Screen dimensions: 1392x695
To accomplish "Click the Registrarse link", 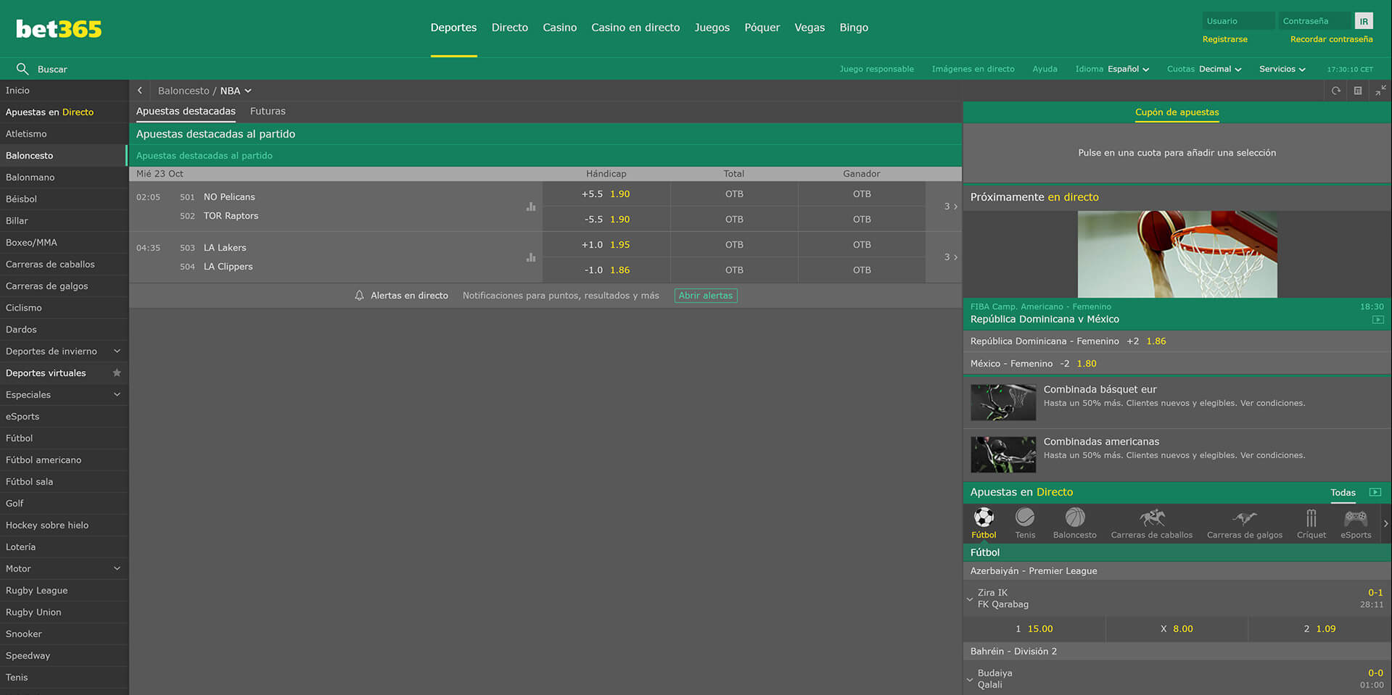I will click(x=1224, y=39).
